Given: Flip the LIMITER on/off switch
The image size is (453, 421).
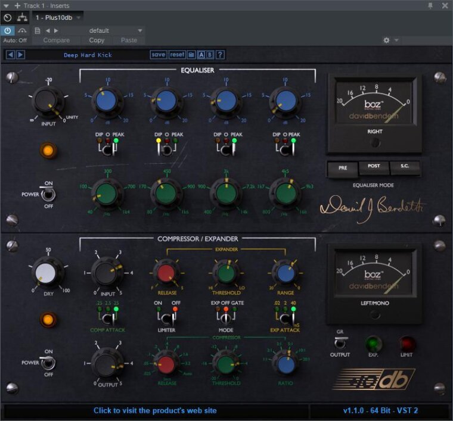Looking at the screenshot, I should [167, 320].
